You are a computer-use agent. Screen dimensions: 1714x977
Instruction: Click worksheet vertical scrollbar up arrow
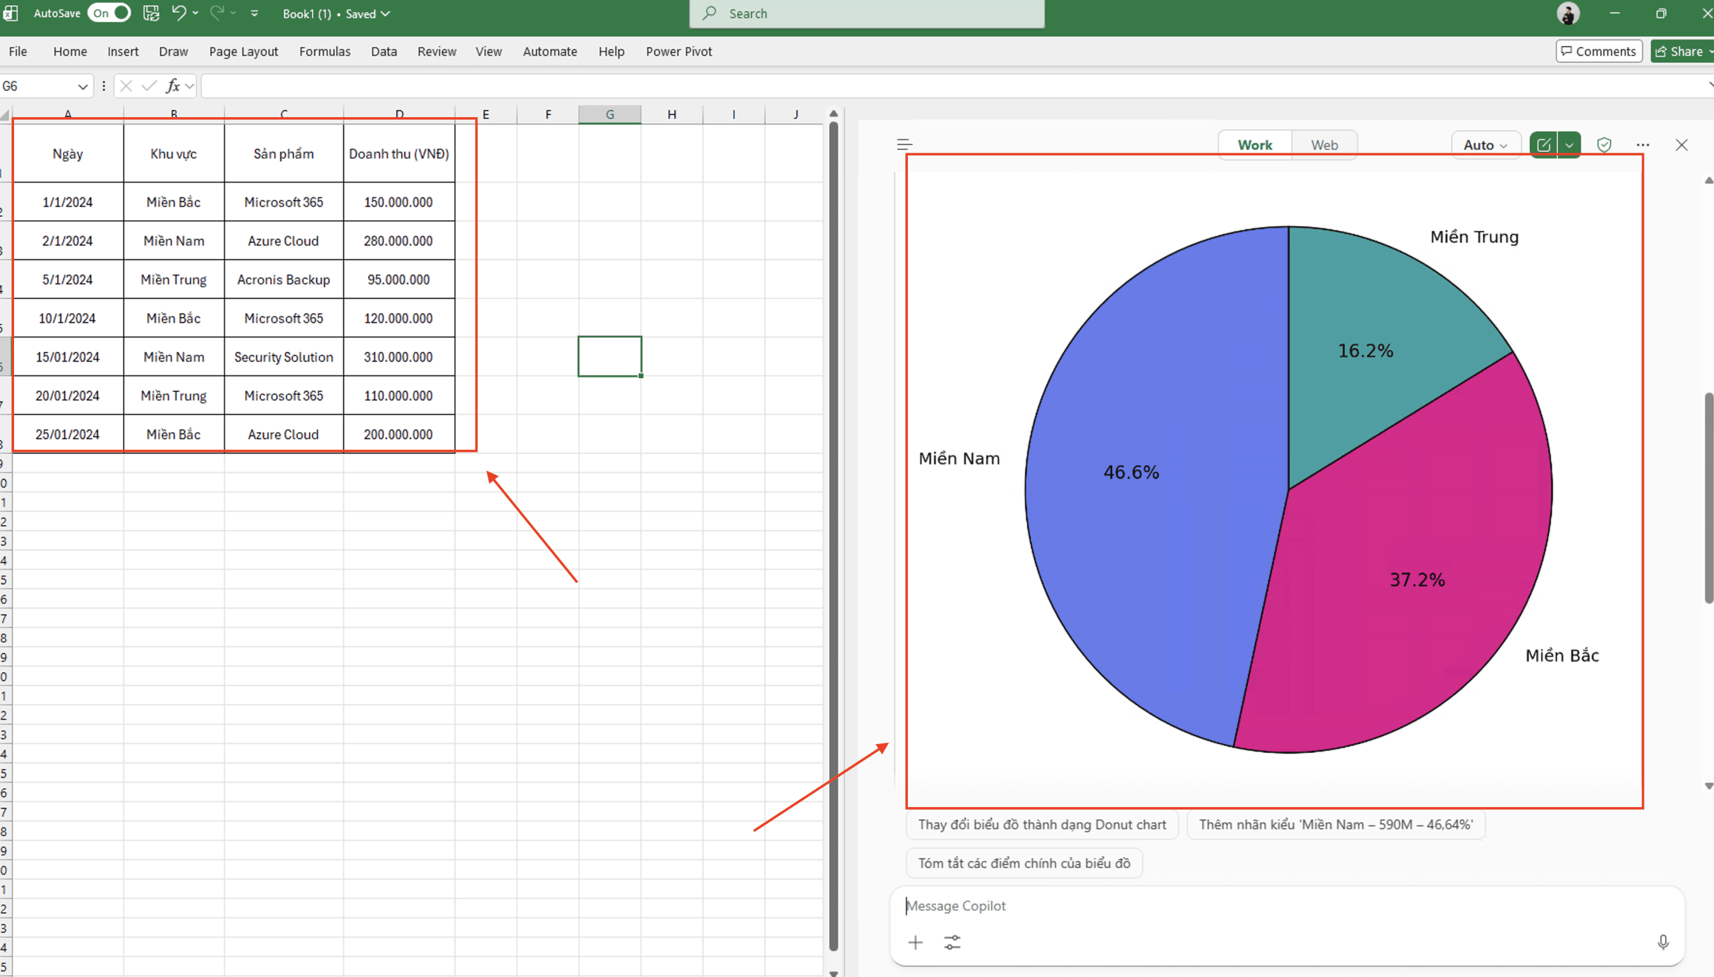833,114
